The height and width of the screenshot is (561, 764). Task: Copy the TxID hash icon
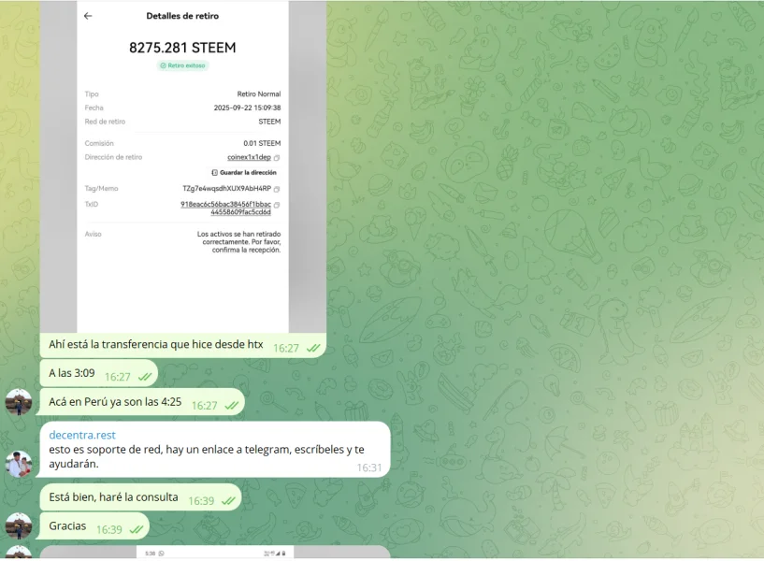277,205
